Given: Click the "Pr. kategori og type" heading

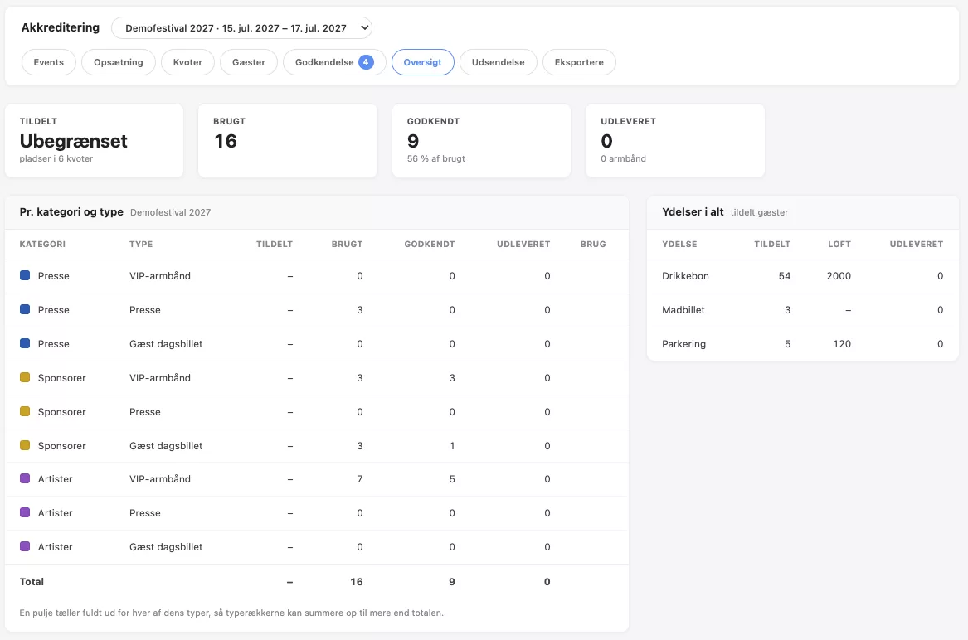Looking at the screenshot, I should tap(71, 212).
